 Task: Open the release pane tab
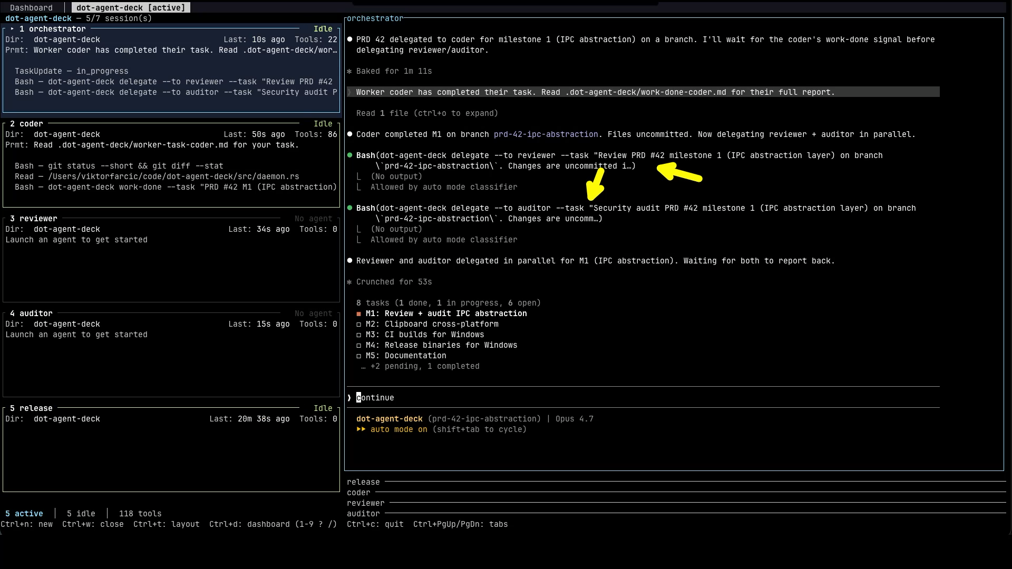point(363,482)
